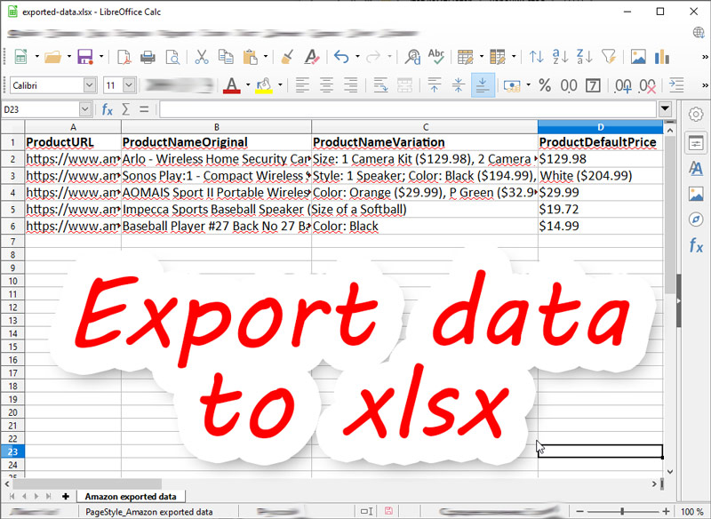Click the Format as Date icon
This screenshot has height=519, width=711.
pyautogui.click(x=593, y=85)
